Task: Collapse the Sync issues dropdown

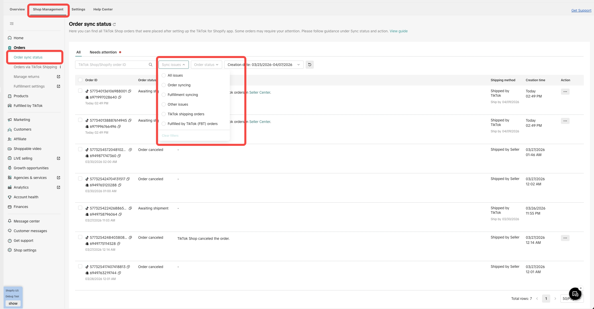Action: [x=174, y=65]
